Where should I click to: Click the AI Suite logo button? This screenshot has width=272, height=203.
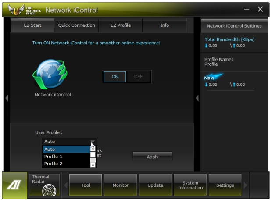[15, 185]
